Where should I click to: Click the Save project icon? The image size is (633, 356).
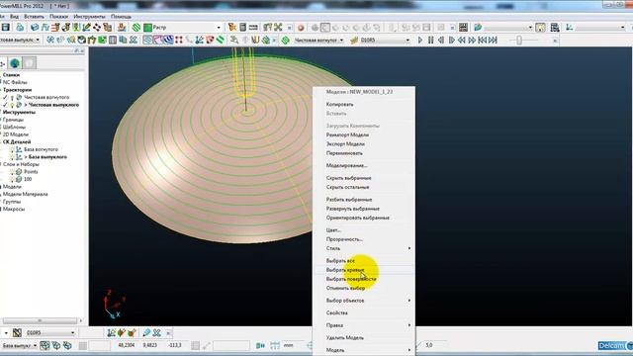6,28
